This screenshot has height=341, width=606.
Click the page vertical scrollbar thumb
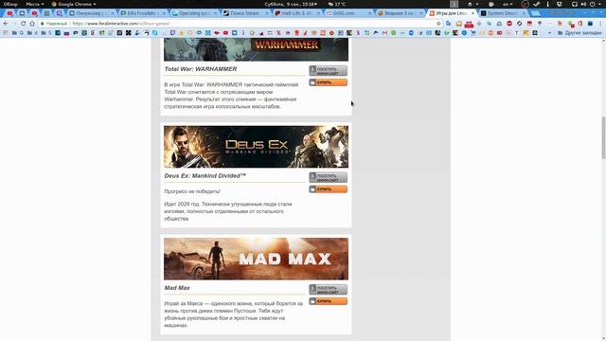click(x=603, y=137)
